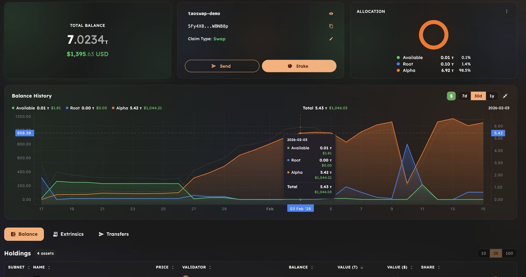Click the Available 0.1% allocation share
Image resolution: width=526 pixels, height=277 pixels.
(466, 58)
